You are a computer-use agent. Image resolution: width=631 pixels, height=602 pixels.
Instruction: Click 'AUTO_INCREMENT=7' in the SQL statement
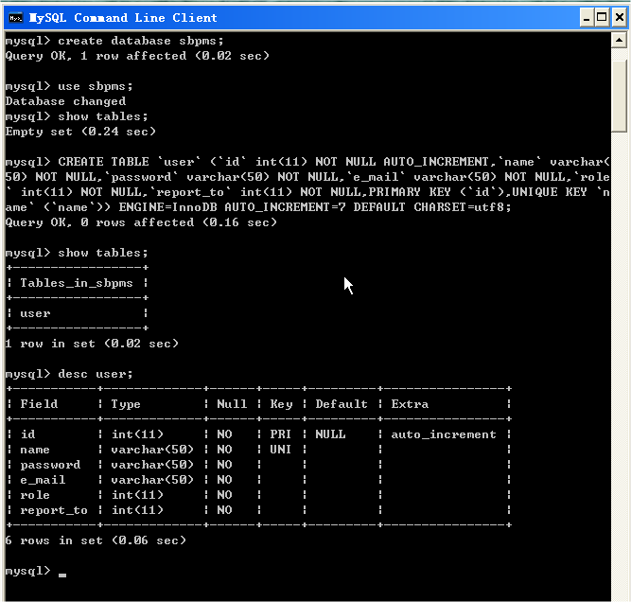pos(285,207)
